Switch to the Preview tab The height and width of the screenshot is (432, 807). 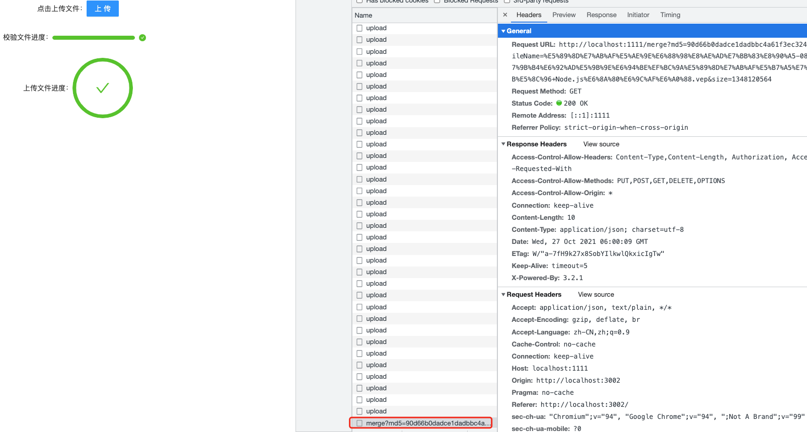(564, 15)
